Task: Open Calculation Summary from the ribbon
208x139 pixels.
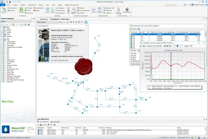Action: pyautogui.click(x=29, y=13)
